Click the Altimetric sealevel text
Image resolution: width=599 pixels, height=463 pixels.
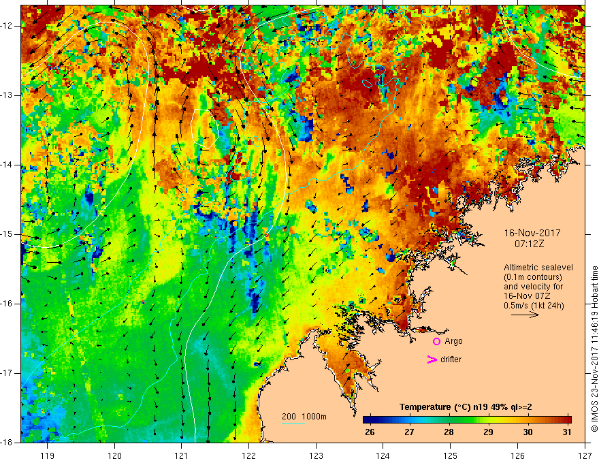coord(538,268)
